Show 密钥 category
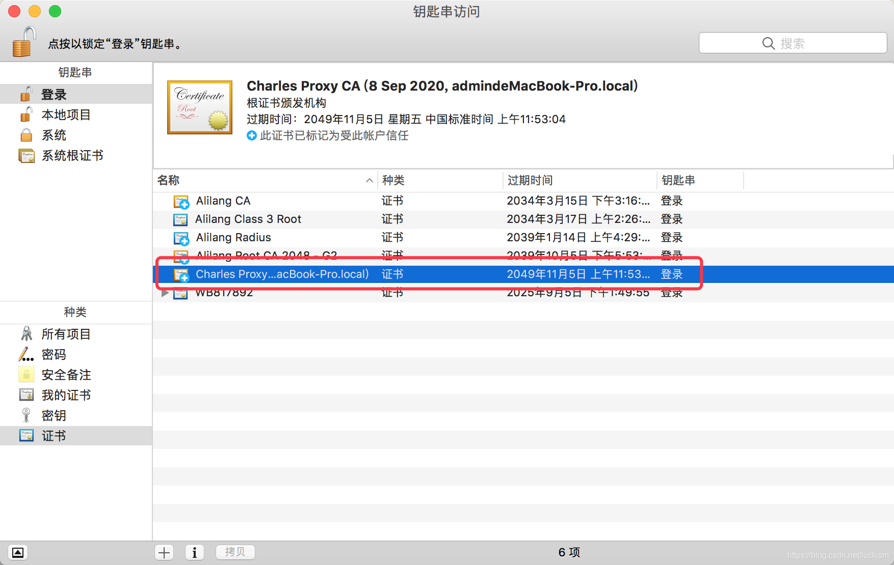Image resolution: width=894 pixels, height=565 pixels. click(x=76, y=415)
